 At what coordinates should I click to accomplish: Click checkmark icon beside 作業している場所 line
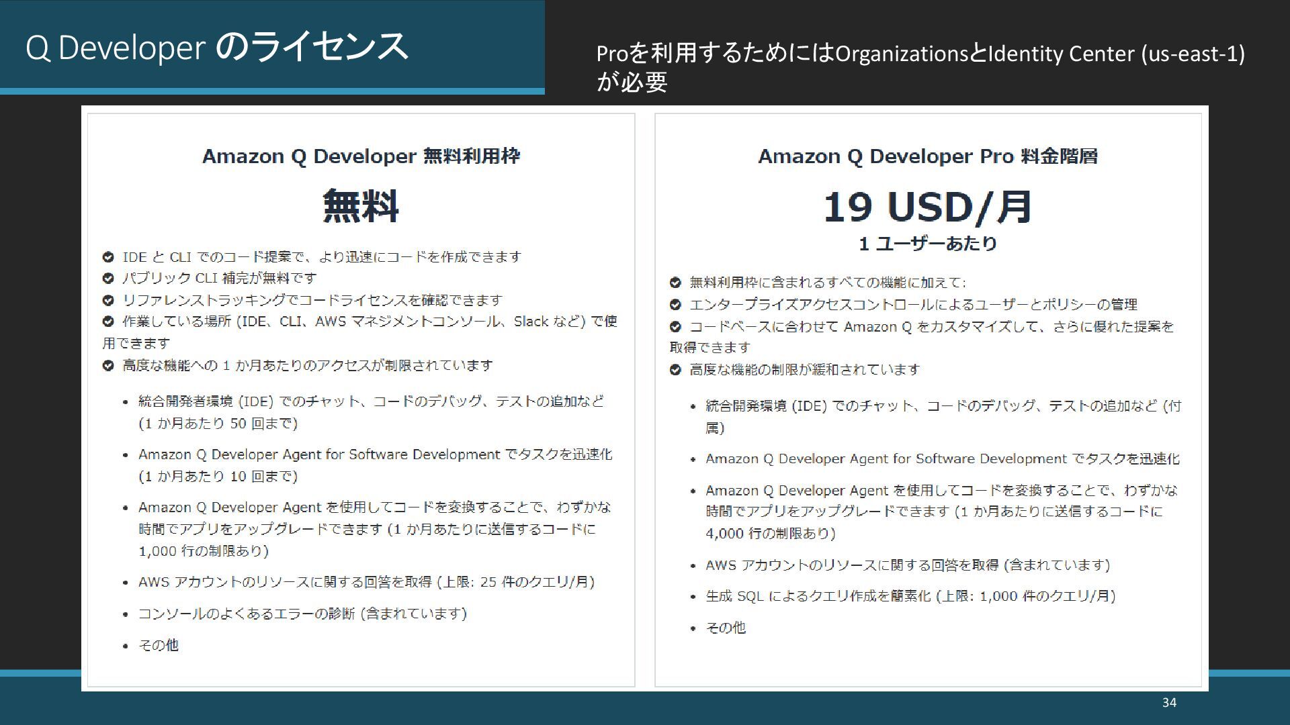click(x=107, y=322)
